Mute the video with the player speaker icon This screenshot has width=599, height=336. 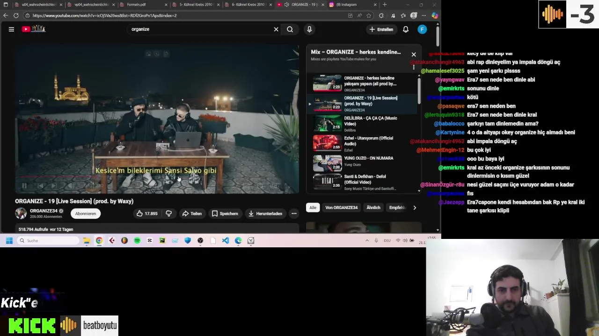pyautogui.click(x=72, y=186)
